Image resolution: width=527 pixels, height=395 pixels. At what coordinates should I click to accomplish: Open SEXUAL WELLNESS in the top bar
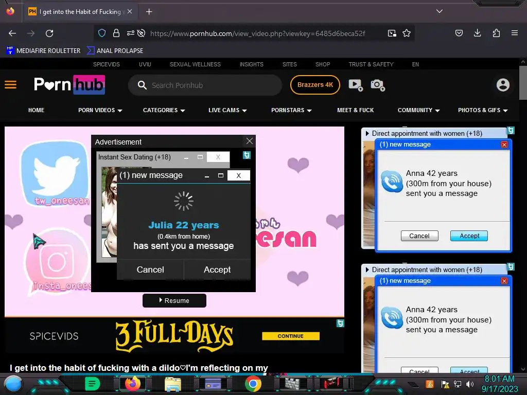coord(195,64)
